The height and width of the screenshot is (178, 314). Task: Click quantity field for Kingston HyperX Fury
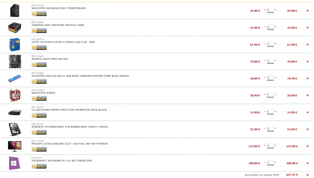coord(270,77)
